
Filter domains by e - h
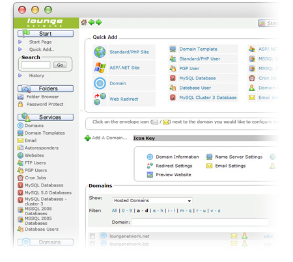click(x=158, y=211)
